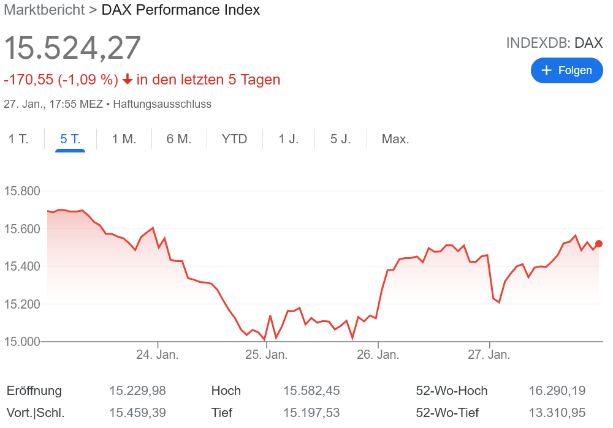Select the 1 T. time range tab

coord(18,139)
